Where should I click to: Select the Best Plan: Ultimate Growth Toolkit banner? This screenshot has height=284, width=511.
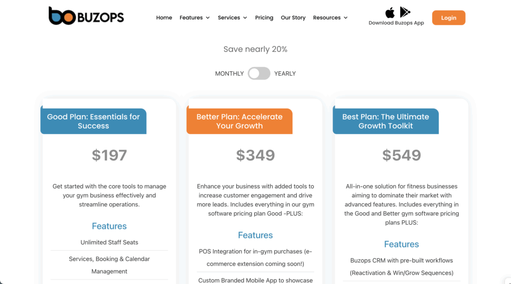386,121
